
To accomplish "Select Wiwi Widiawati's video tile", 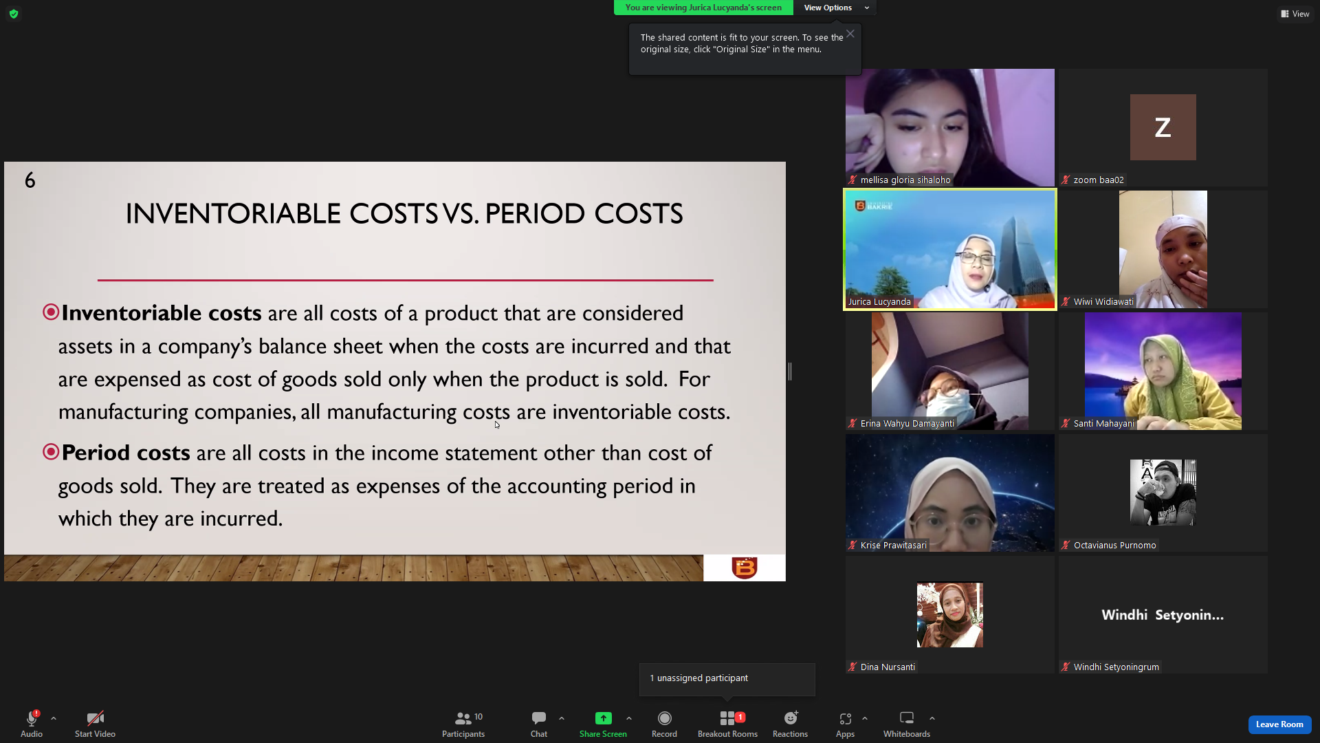I will [1163, 249].
